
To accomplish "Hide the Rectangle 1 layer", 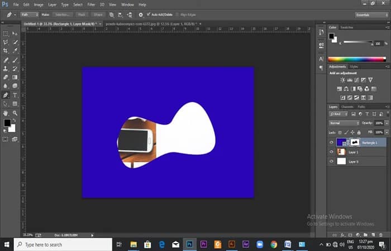I will point(331,142).
